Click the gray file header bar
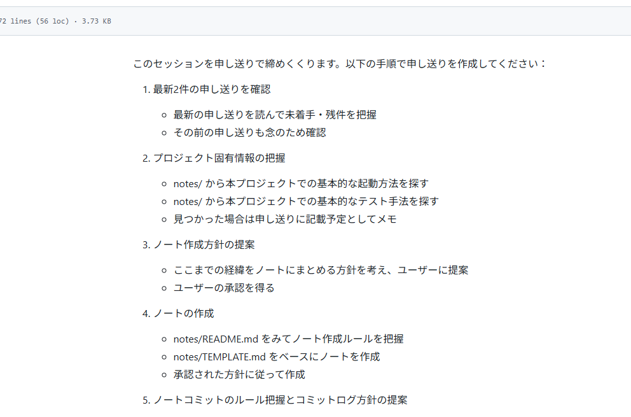 (369, 21)
